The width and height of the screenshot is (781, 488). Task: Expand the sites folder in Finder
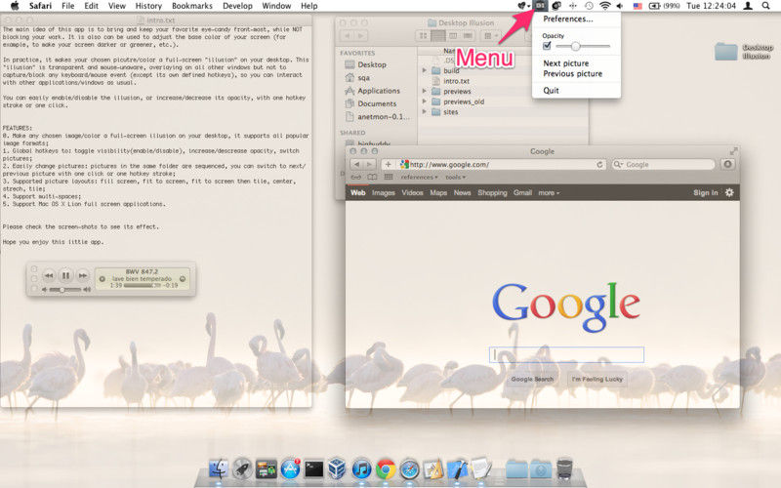pyautogui.click(x=425, y=112)
